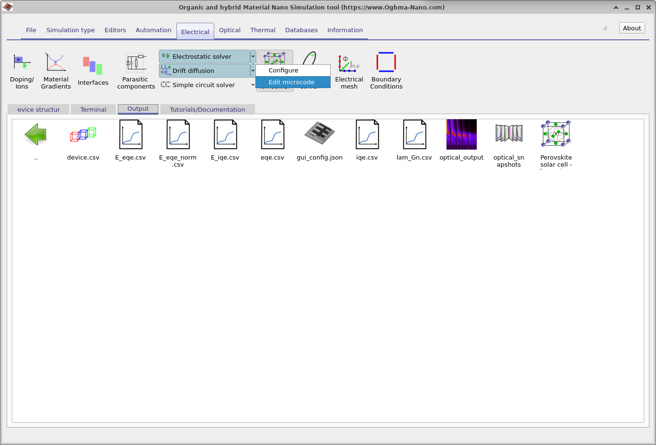This screenshot has width=656, height=445.
Task: Expand the Simple circuit solver dropdown arrow
Action: pos(253,85)
